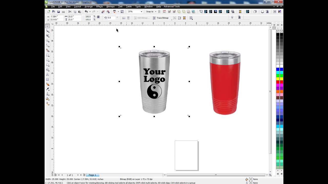328x184 pixels.
Task: Select the Text tool
Action: 47,74
